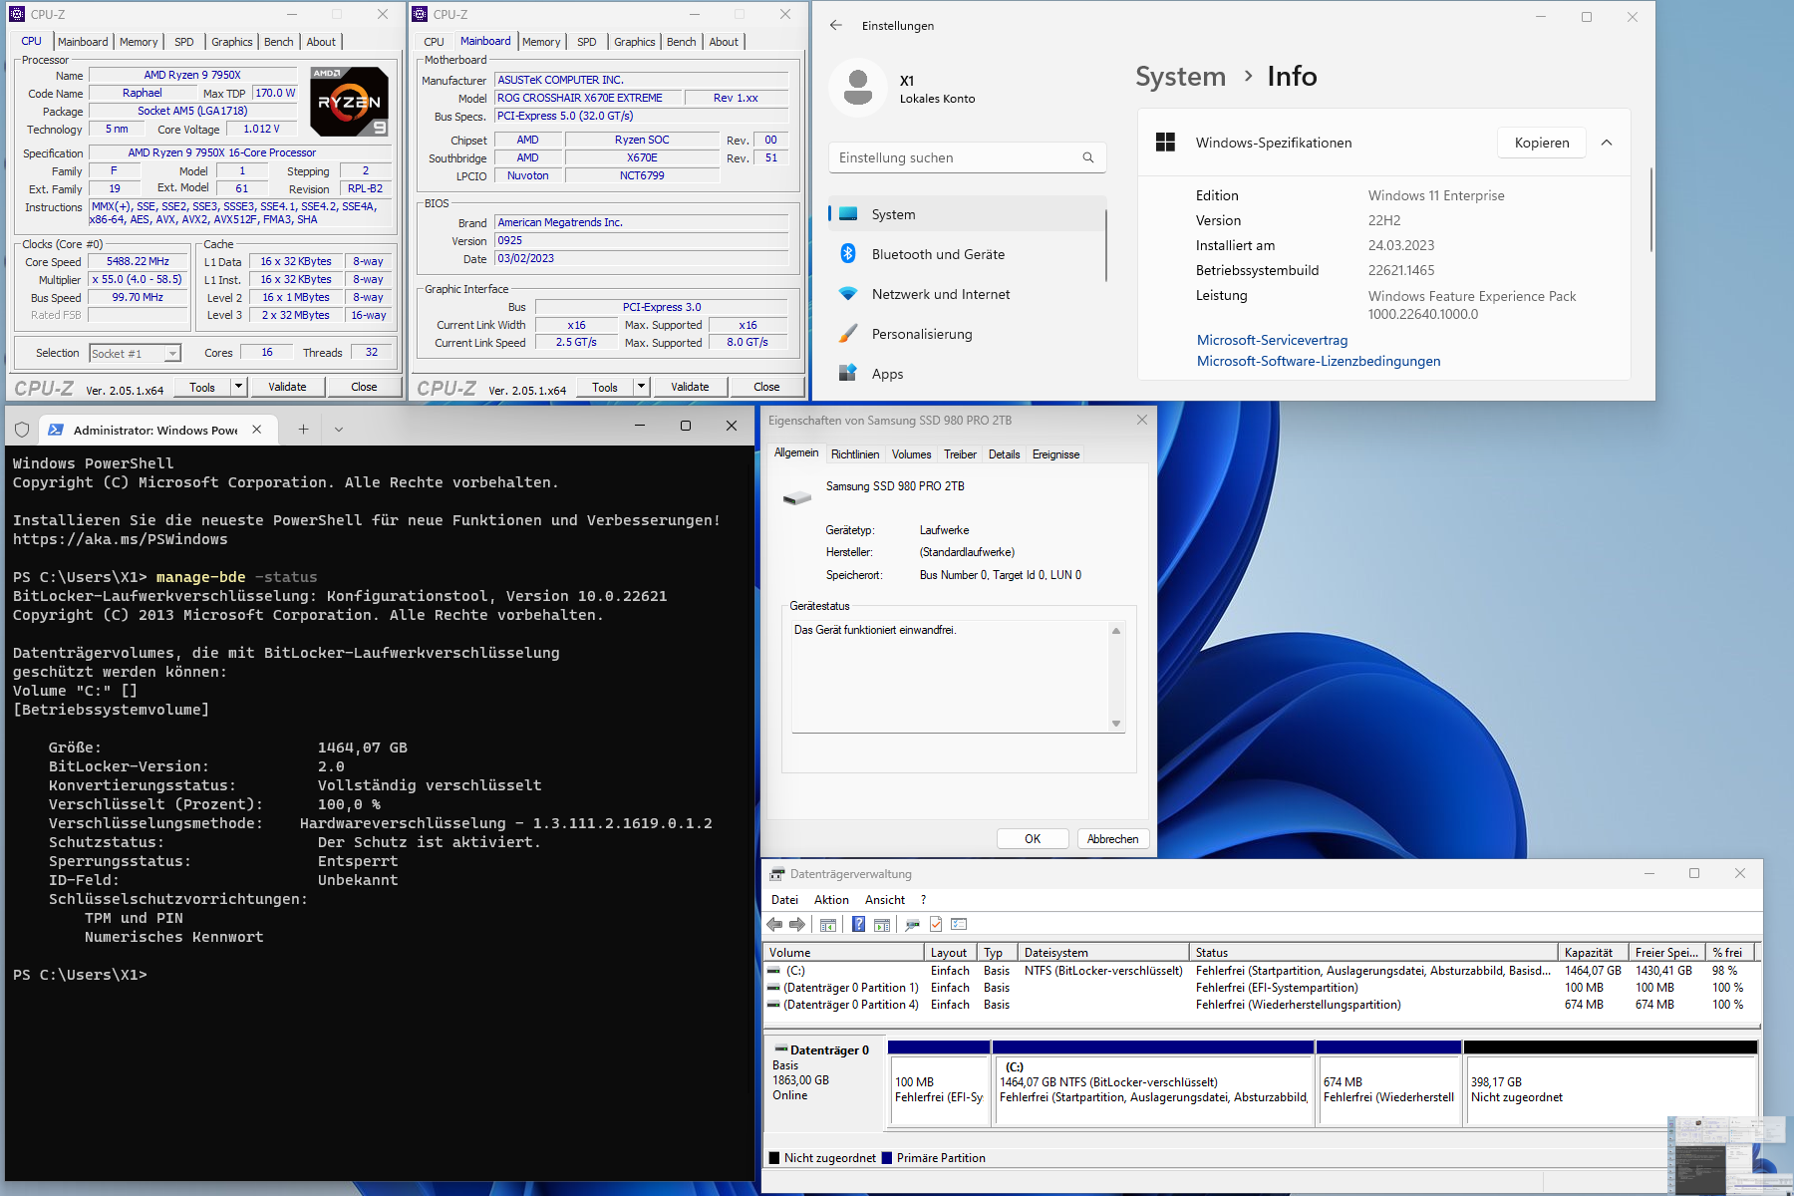Click Abbrechen in the SSD properties dialog

click(1112, 839)
